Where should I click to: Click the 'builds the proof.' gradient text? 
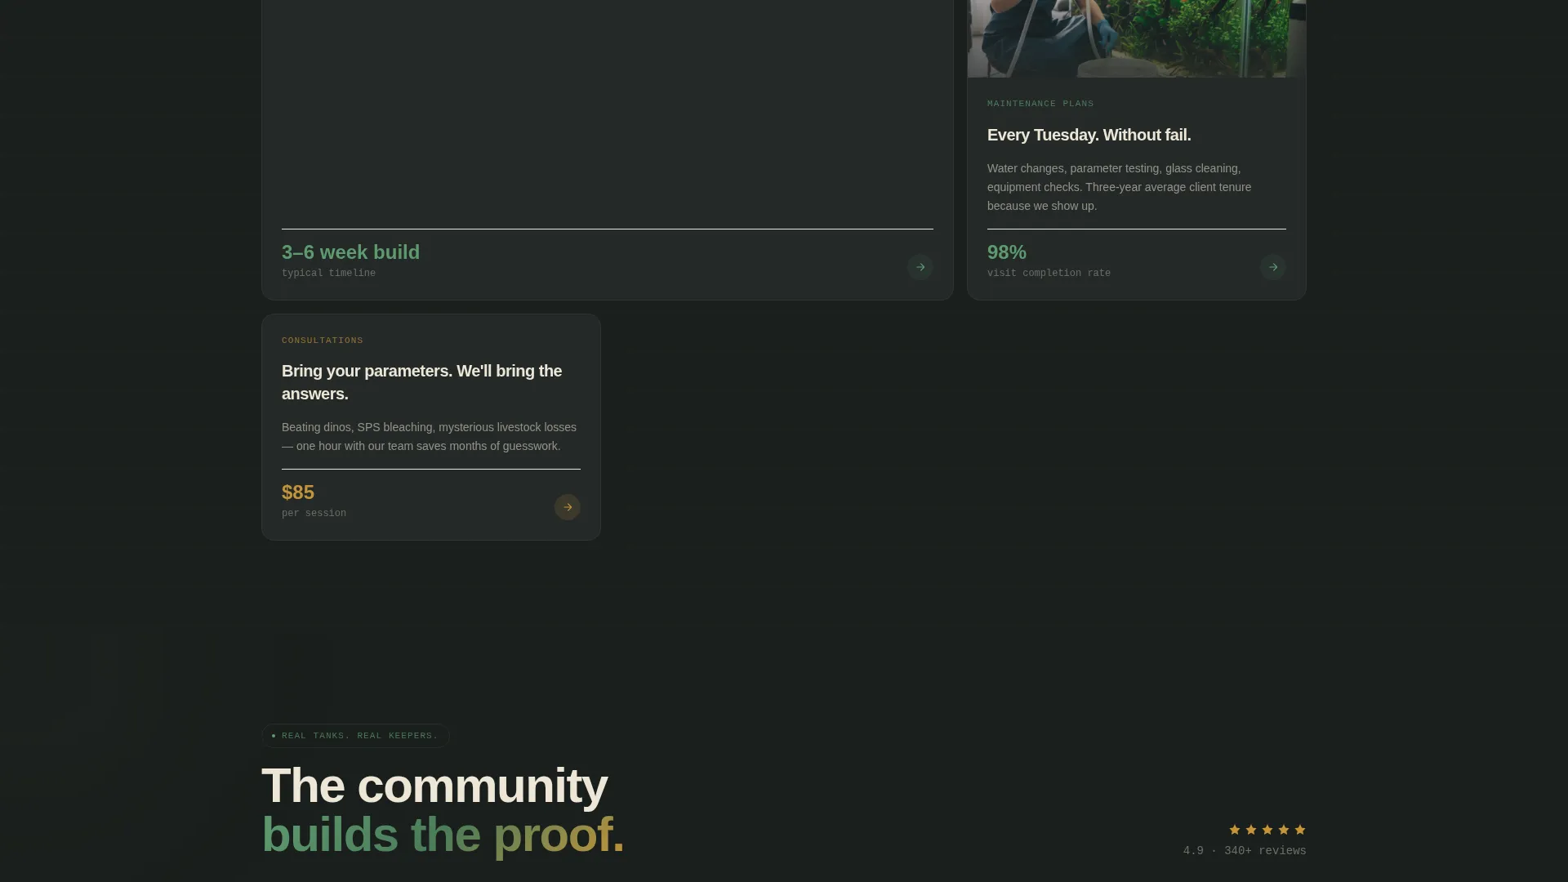[x=443, y=835]
